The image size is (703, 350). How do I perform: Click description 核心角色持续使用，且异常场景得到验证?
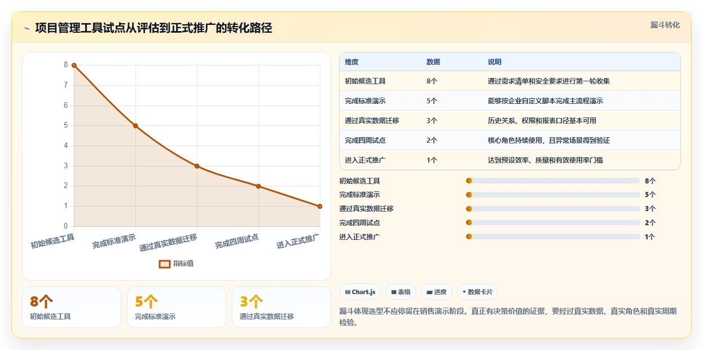(x=549, y=141)
